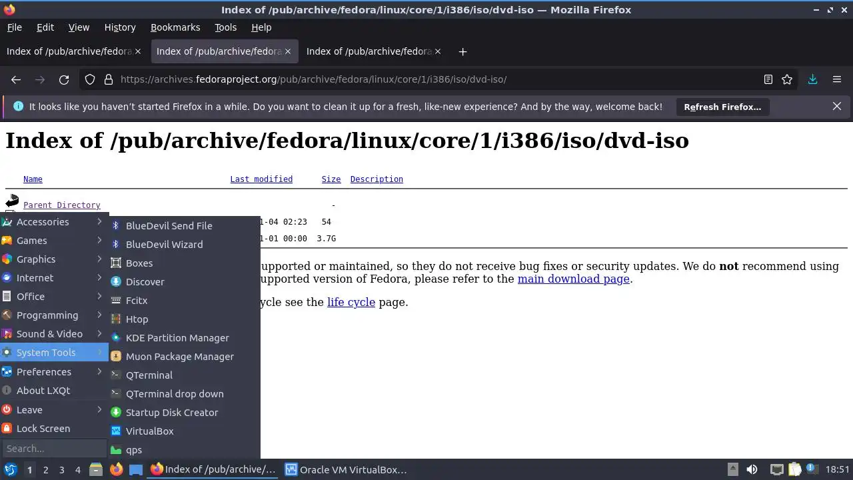Sort listing by Name
This screenshot has height=480, width=853.
(33, 179)
